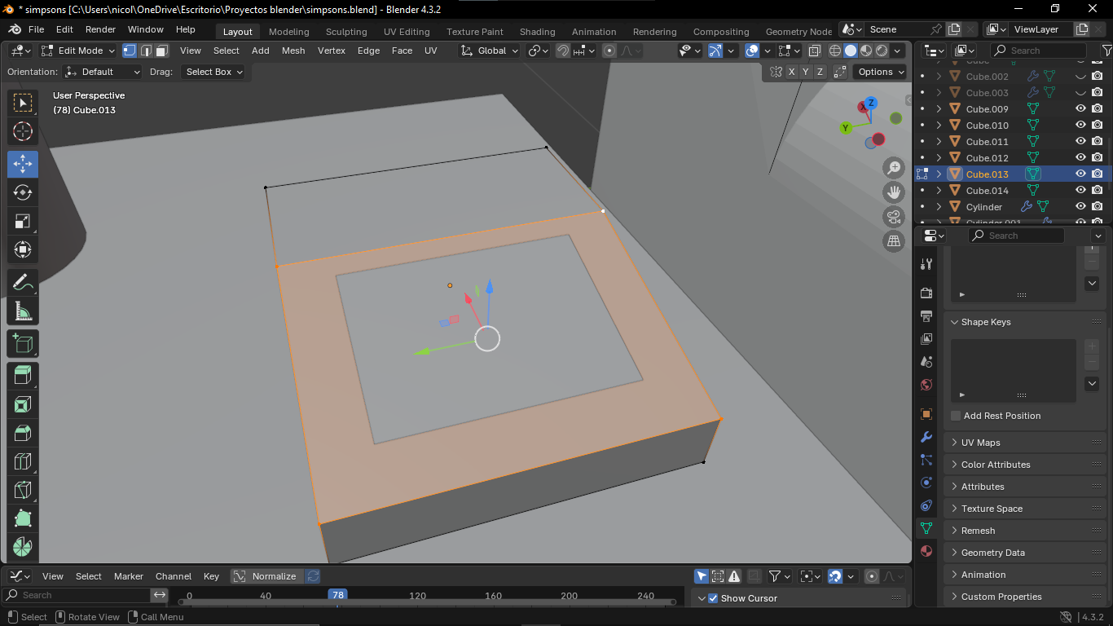Switch to the UV Editing workspace tab
This screenshot has width=1113, height=626.
pos(407,32)
